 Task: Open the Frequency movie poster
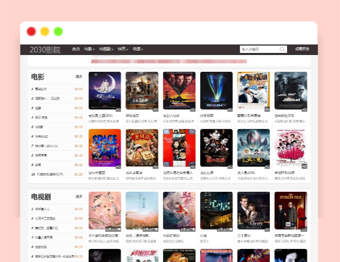click(x=216, y=91)
